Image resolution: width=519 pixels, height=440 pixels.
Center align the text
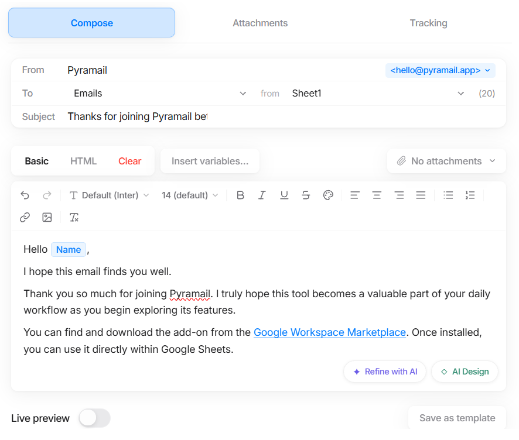click(x=377, y=195)
